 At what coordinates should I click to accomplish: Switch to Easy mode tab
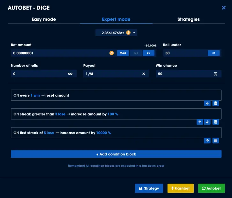point(44,19)
